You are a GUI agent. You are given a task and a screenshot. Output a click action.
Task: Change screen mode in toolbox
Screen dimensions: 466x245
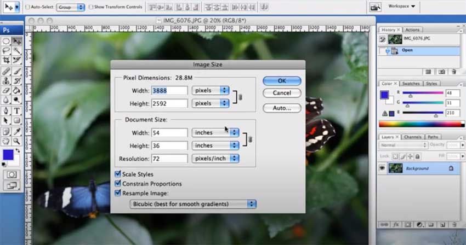coord(12,186)
